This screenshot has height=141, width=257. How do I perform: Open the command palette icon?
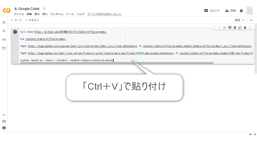click(4, 121)
